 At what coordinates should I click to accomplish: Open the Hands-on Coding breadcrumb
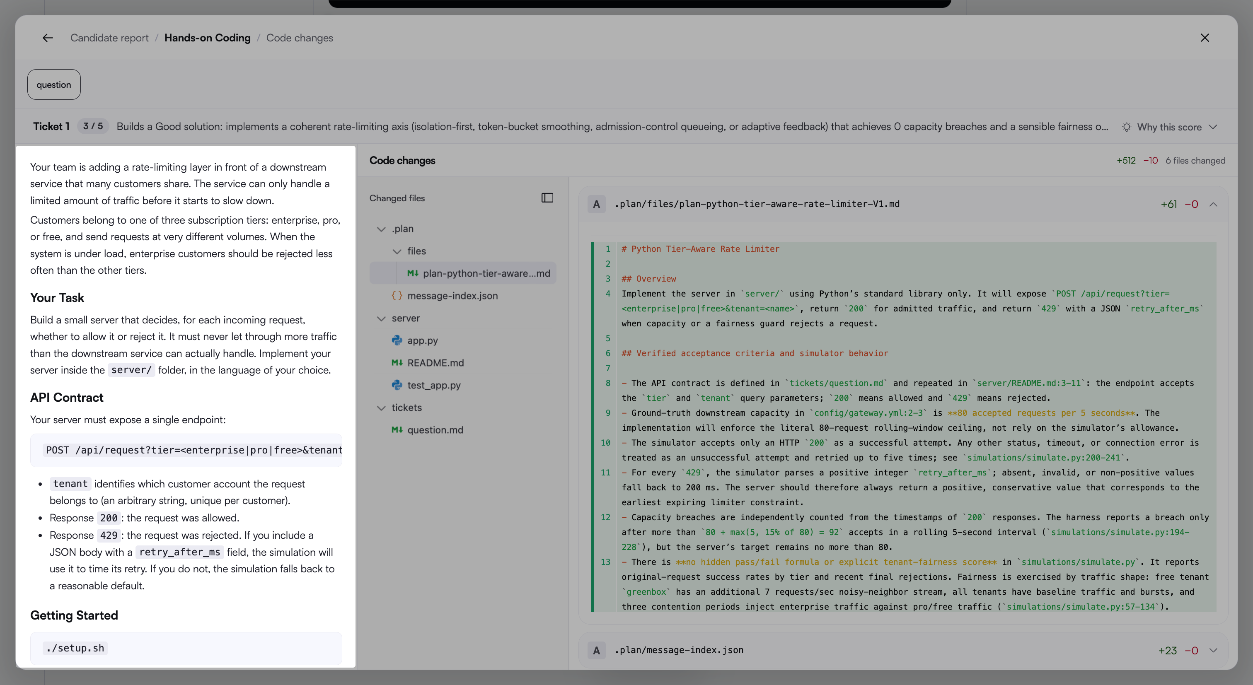(207, 38)
